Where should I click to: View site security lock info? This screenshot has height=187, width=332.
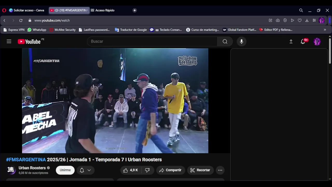coord(30,20)
